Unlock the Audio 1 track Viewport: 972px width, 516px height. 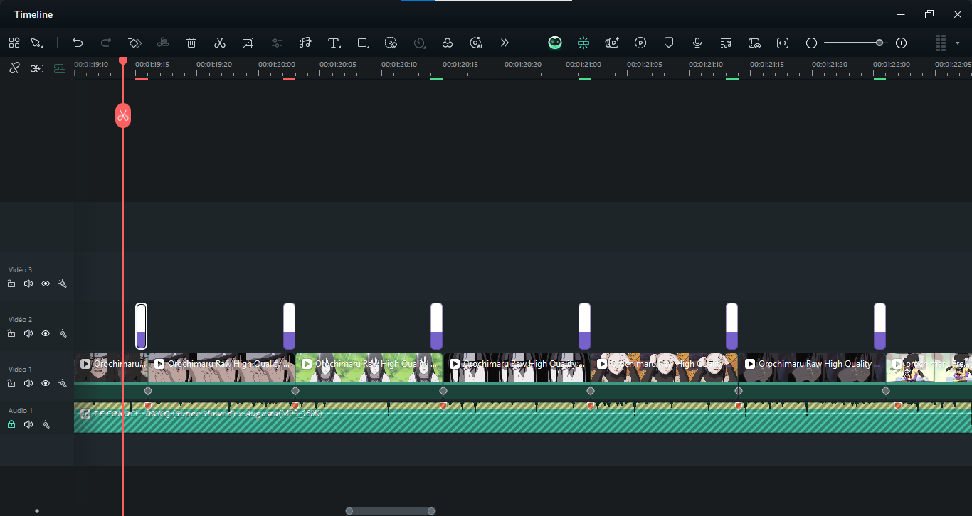[11, 424]
